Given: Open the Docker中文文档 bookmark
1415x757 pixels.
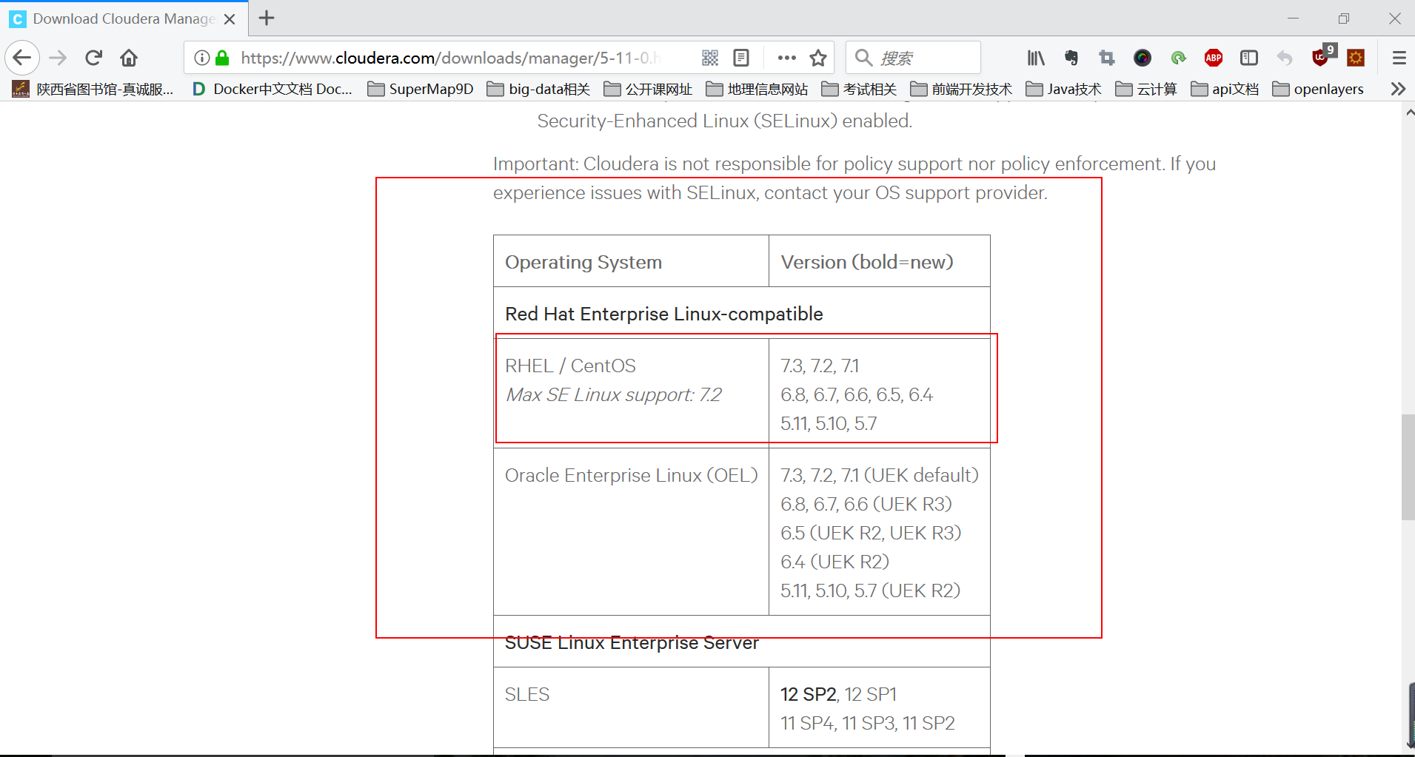Looking at the screenshot, I should (272, 89).
